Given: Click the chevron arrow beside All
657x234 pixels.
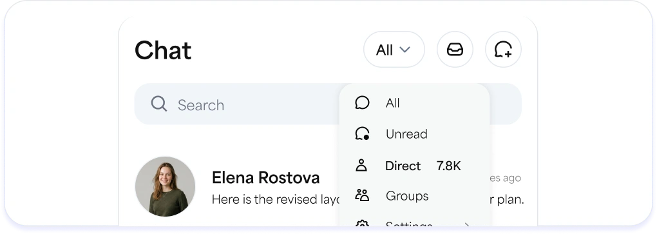Looking at the screenshot, I should (405, 50).
